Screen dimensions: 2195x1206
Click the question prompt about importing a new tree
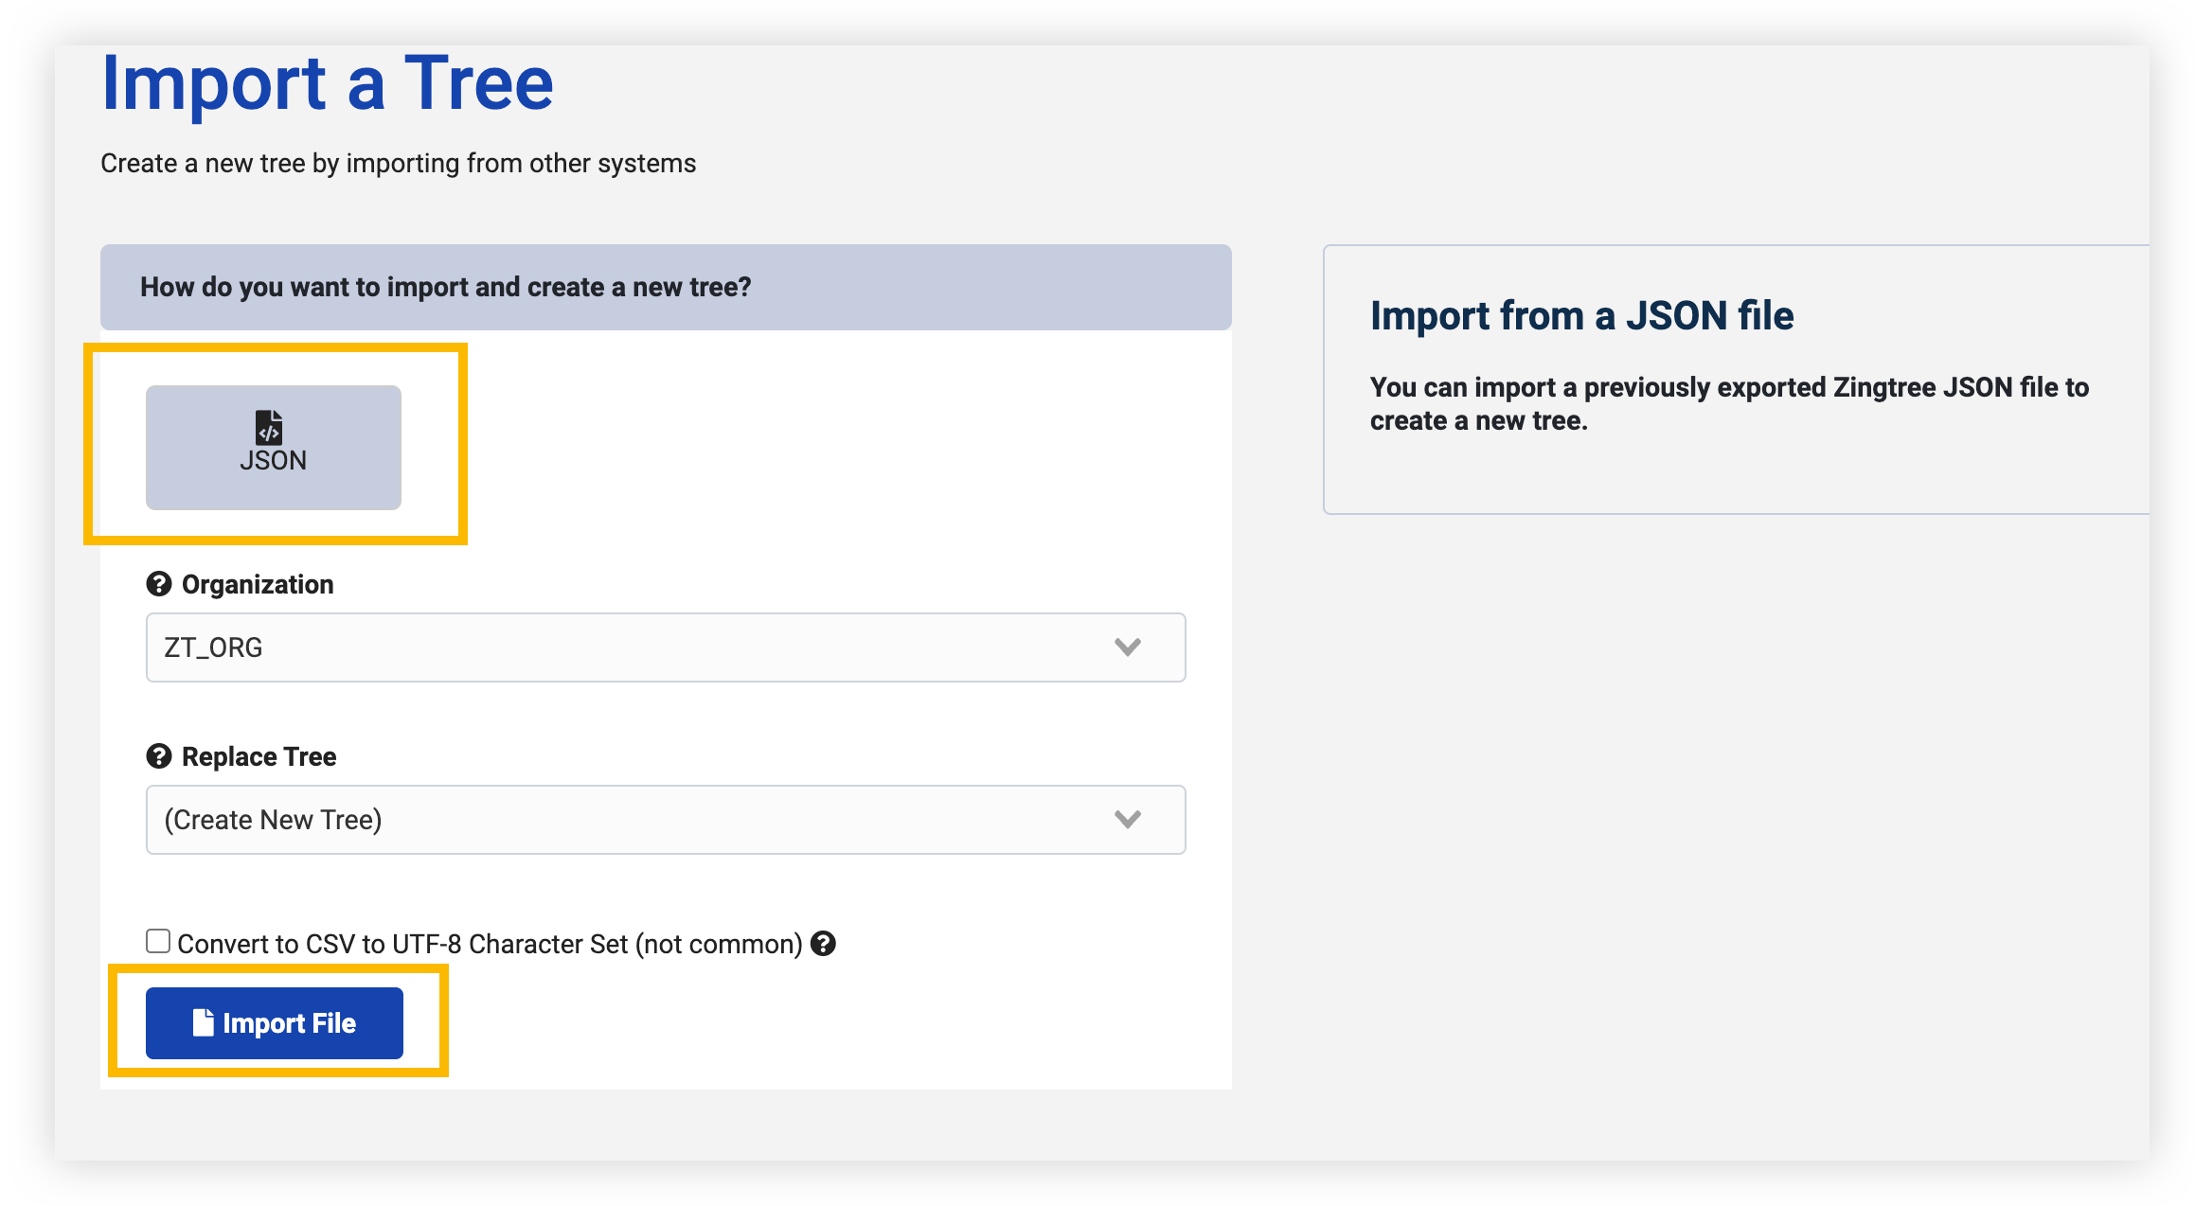(447, 286)
